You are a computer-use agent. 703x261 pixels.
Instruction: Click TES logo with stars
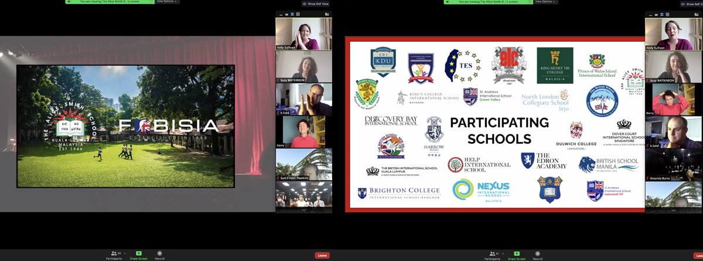coord(462,65)
